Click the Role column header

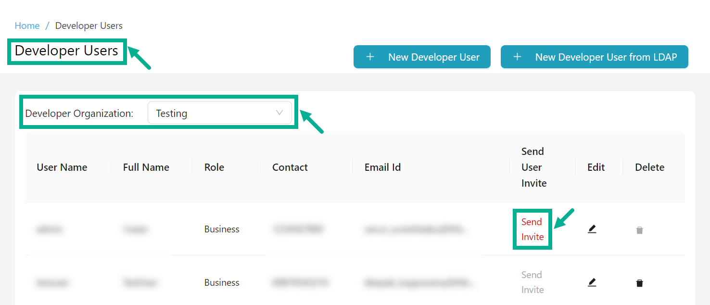[x=214, y=167]
